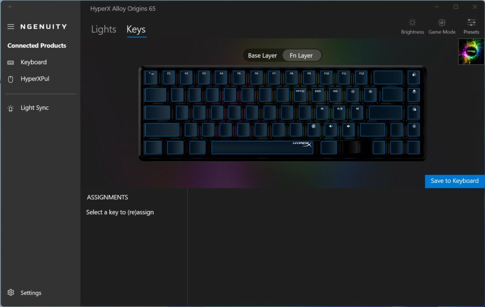Click Save to Keyboard button
The image size is (485, 307).
[454, 181]
